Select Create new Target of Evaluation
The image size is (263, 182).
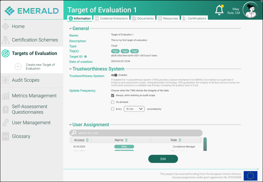tap(40, 66)
